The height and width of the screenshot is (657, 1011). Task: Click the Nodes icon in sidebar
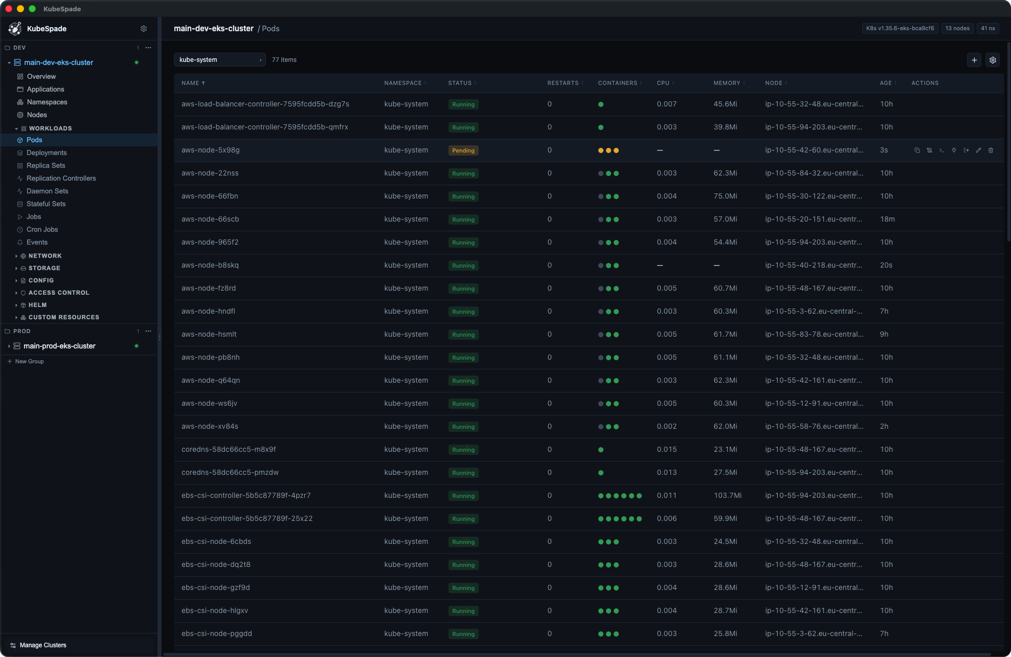point(20,115)
